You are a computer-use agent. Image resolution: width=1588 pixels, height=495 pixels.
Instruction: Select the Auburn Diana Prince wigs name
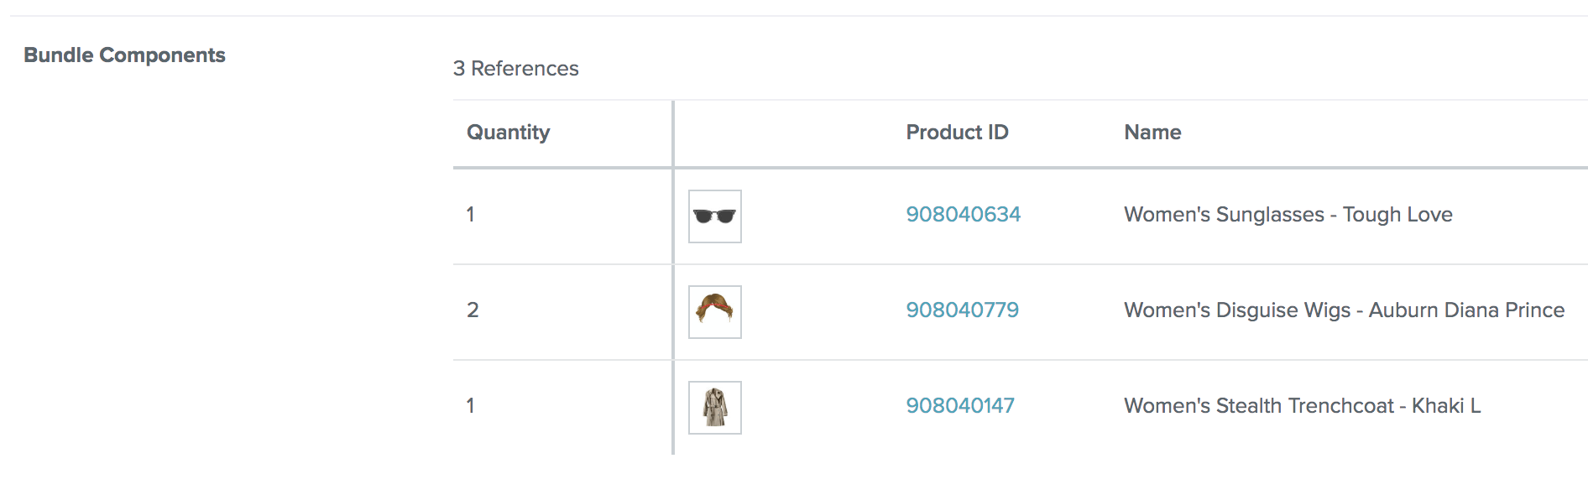point(1344,310)
